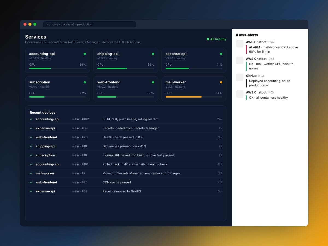Click the mail-worker orange status dot
The image size is (328, 246).
coord(221,82)
